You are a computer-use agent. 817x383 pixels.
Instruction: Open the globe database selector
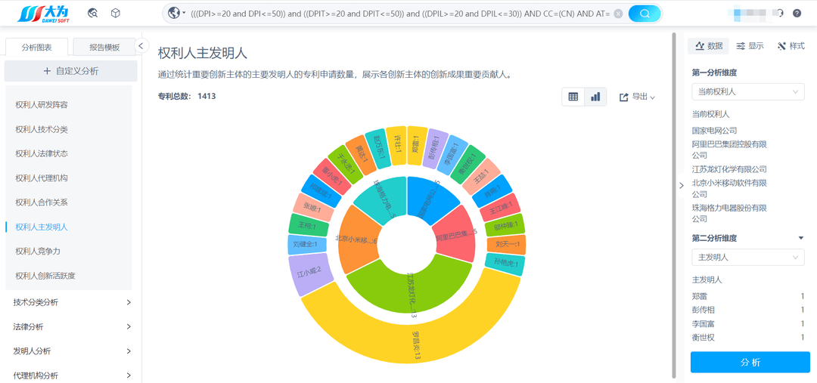[176, 14]
